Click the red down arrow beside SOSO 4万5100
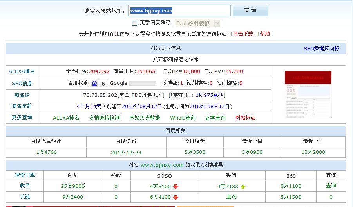Screen dimensions: 353x207 [x=176, y=186]
